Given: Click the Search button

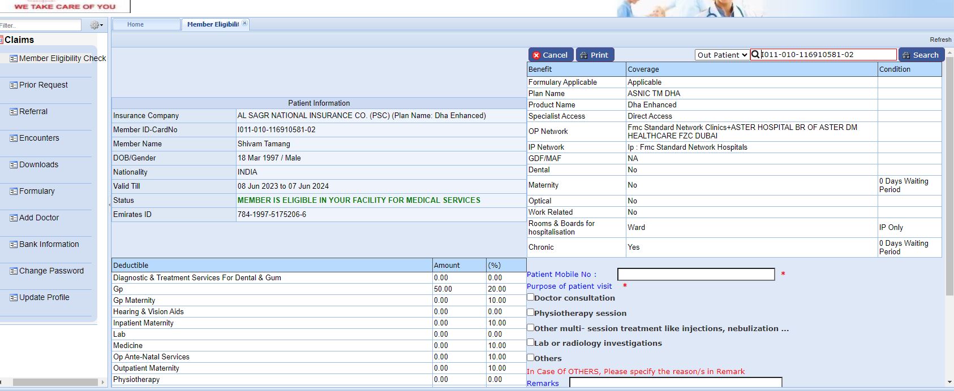Looking at the screenshot, I should pyautogui.click(x=921, y=55).
